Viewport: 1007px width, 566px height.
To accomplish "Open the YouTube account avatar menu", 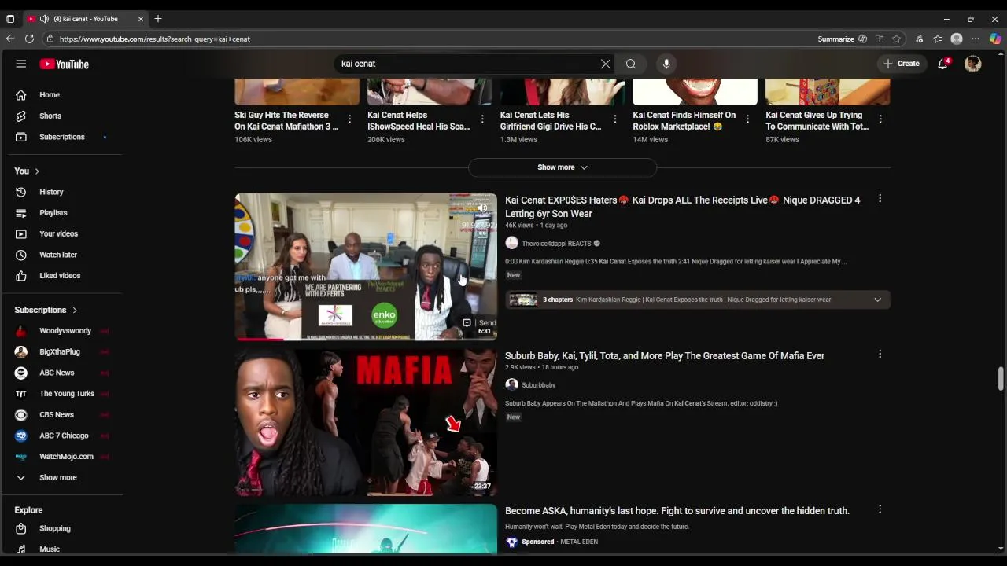I will pyautogui.click(x=973, y=64).
